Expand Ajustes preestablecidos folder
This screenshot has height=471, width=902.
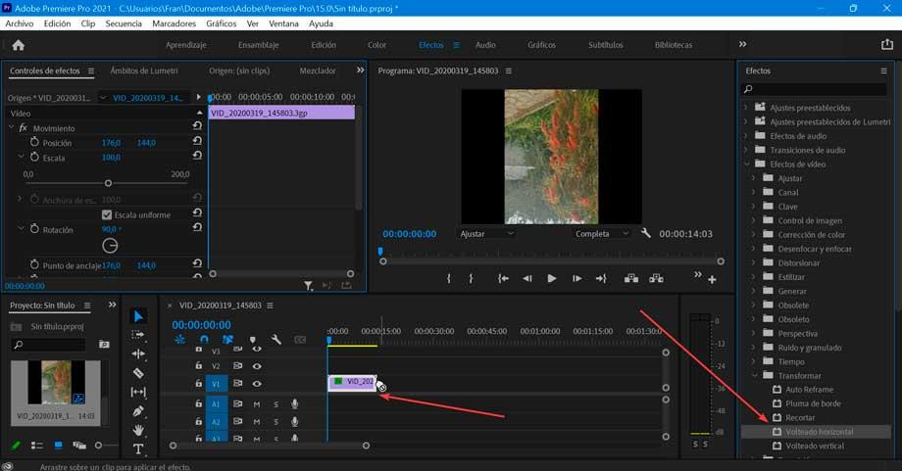coord(745,107)
